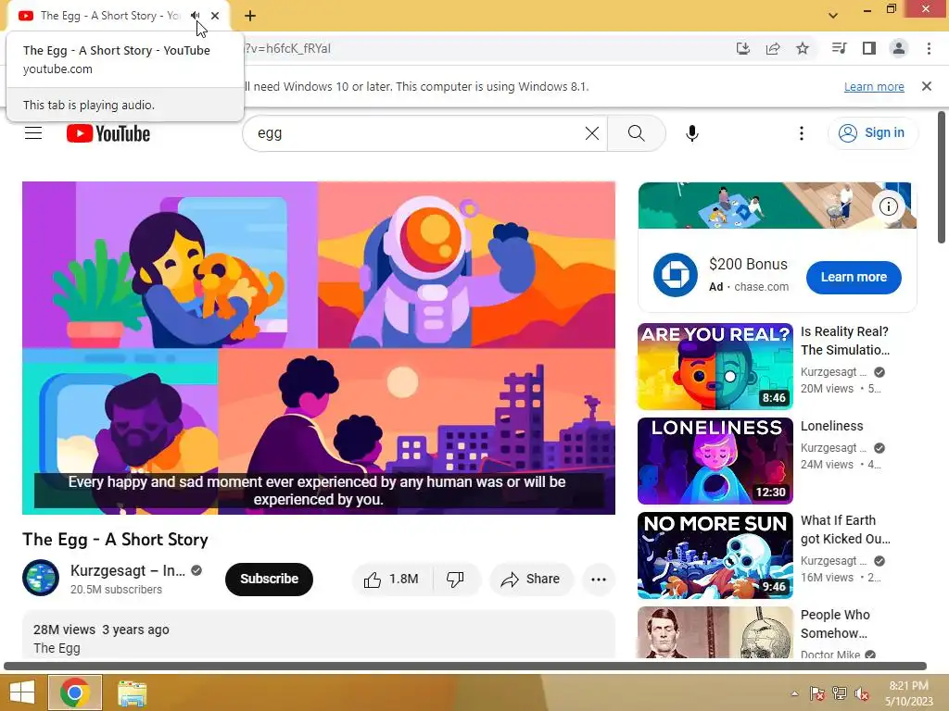Image resolution: width=949 pixels, height=711 pixels.
Task: Pause the video by clicking the player
Action: click(x=319, y=348)
